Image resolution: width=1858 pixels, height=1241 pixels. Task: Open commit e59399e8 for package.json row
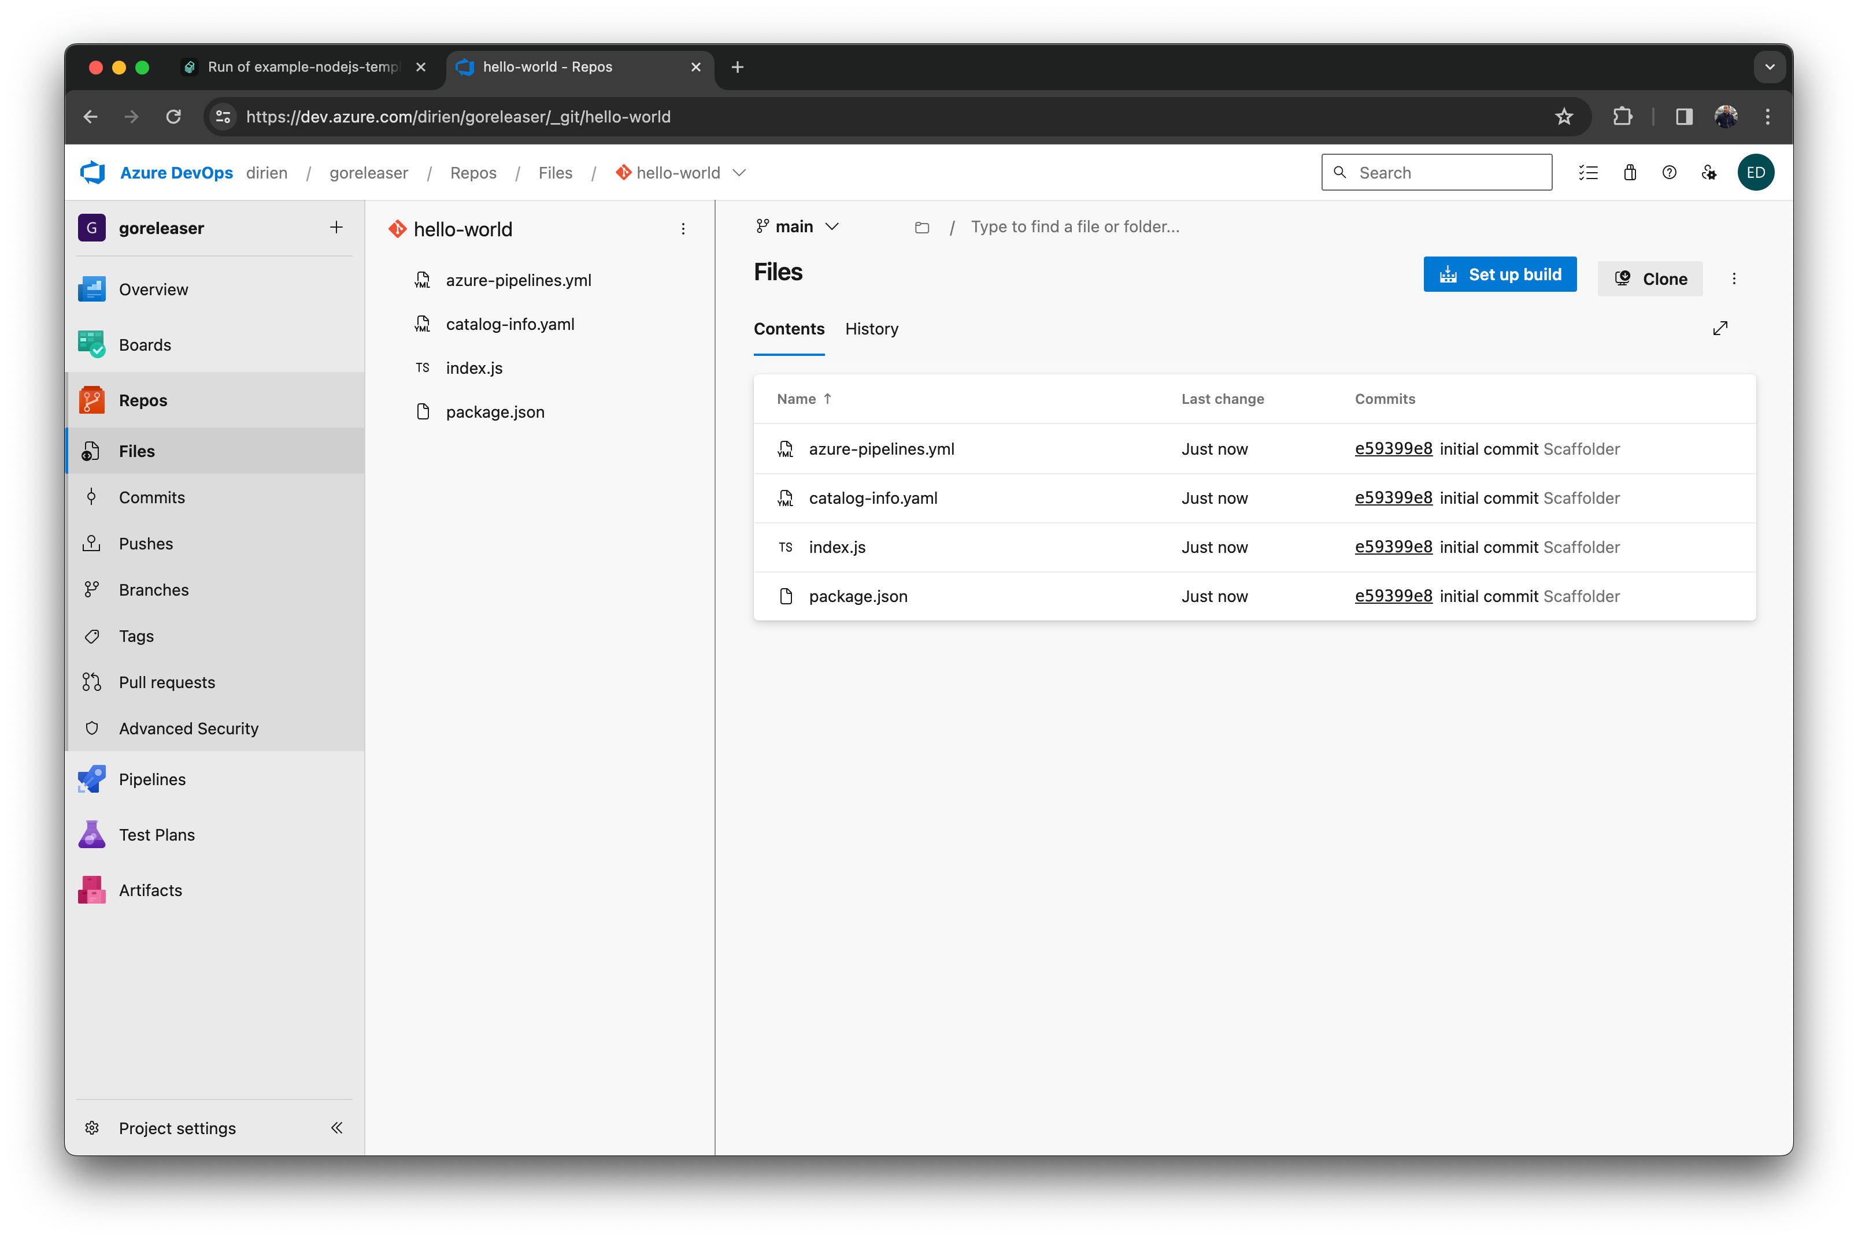(1393, 596)
